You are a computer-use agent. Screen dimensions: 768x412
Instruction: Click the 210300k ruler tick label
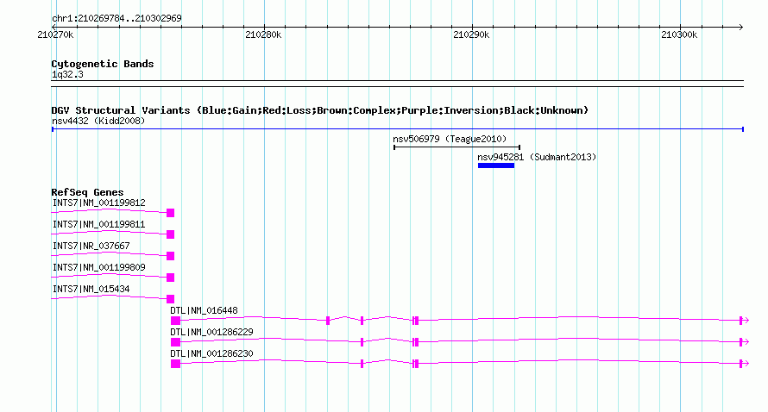[679, 34]
